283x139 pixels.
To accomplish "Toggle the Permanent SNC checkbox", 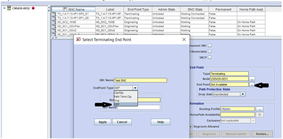I will (x=210, y=46).
